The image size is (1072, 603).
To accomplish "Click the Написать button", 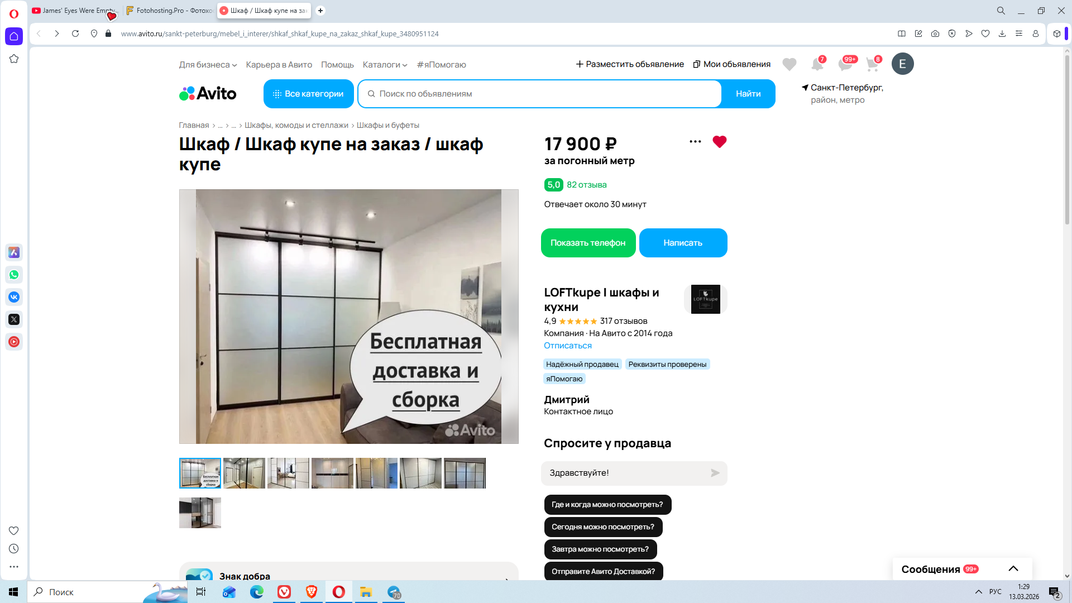I will 683,243.
